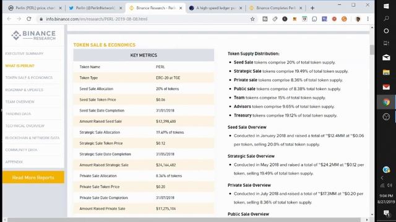Click the volume icon in system tray
Image resolution: width=396 pixels, height=222 pixels.
(x=390, y=185)
